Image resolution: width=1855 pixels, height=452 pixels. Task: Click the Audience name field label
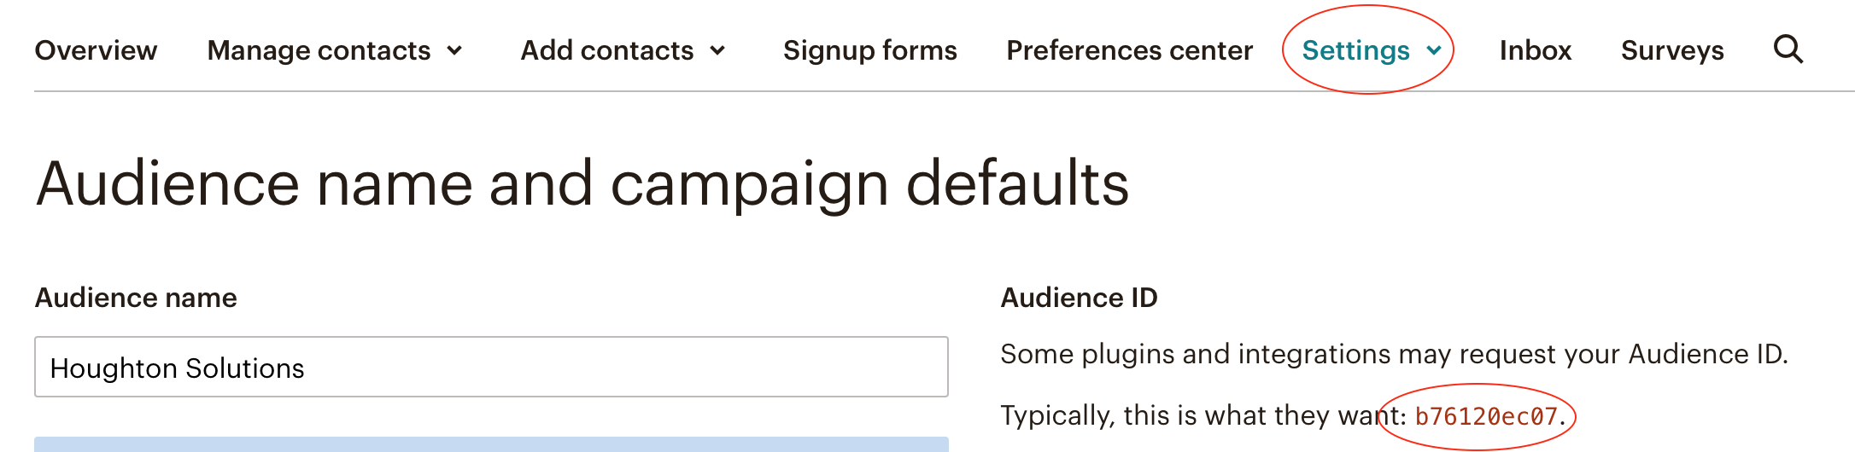pos(136,298)
